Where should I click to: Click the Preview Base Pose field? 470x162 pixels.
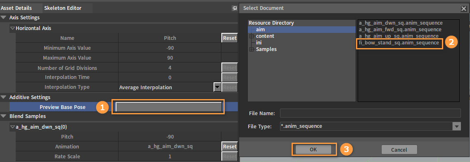click(169, 107)
